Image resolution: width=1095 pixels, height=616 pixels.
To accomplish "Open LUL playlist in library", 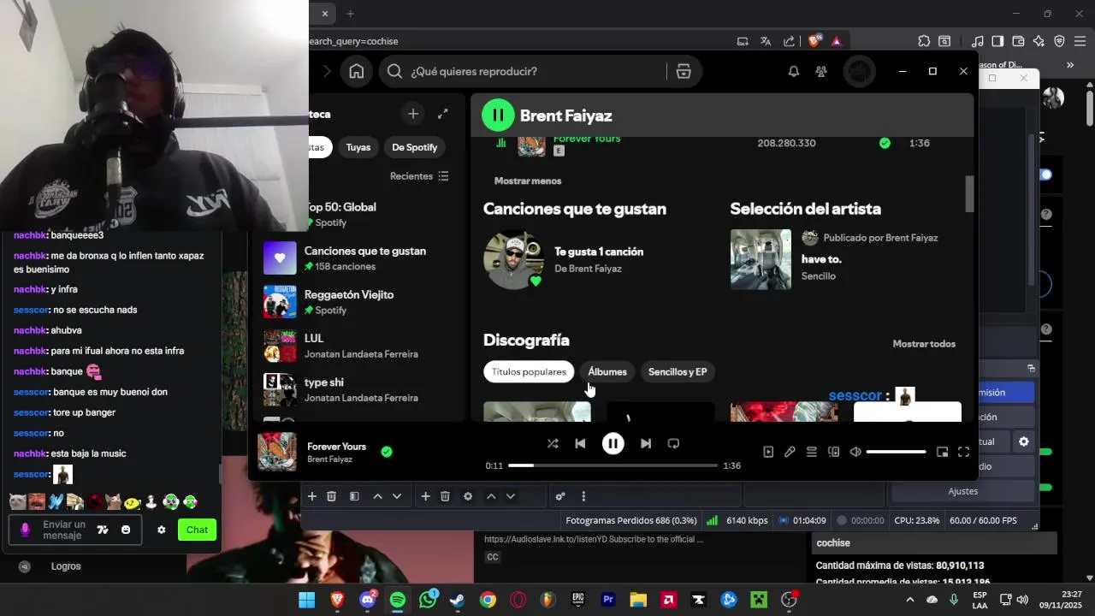I will tap(361, 346).
